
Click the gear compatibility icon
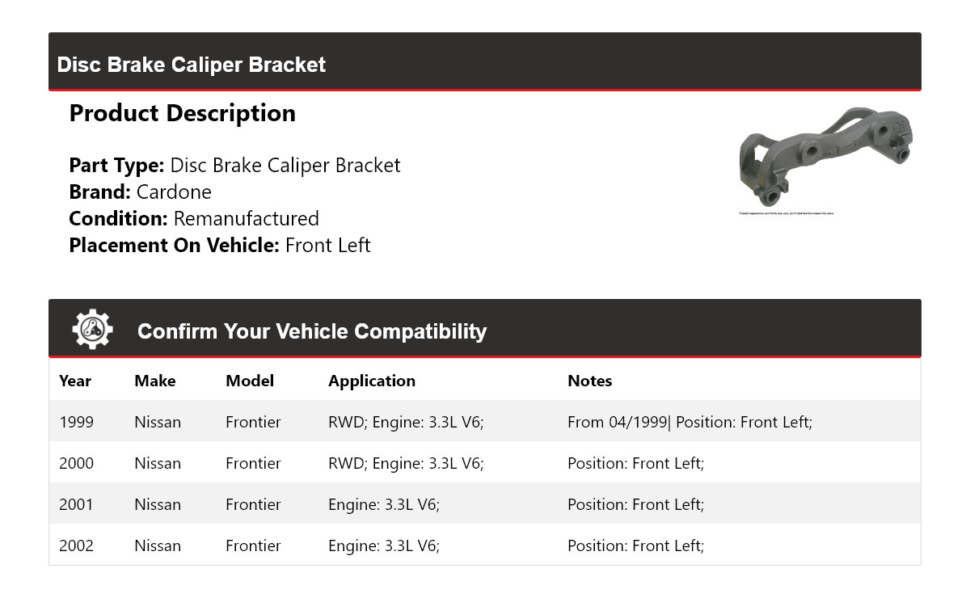(92, 330)
